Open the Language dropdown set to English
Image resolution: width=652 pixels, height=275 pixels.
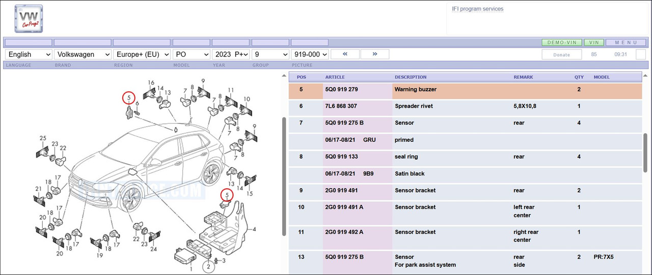click(x=29, y=54)
